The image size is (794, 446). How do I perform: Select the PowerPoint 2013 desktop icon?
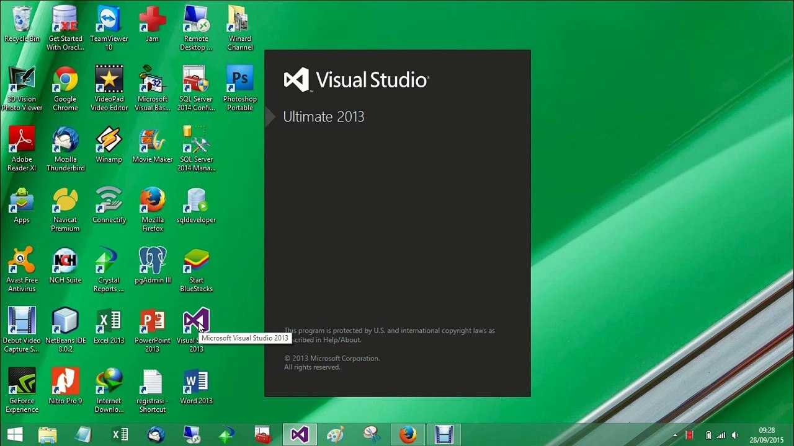152,330
